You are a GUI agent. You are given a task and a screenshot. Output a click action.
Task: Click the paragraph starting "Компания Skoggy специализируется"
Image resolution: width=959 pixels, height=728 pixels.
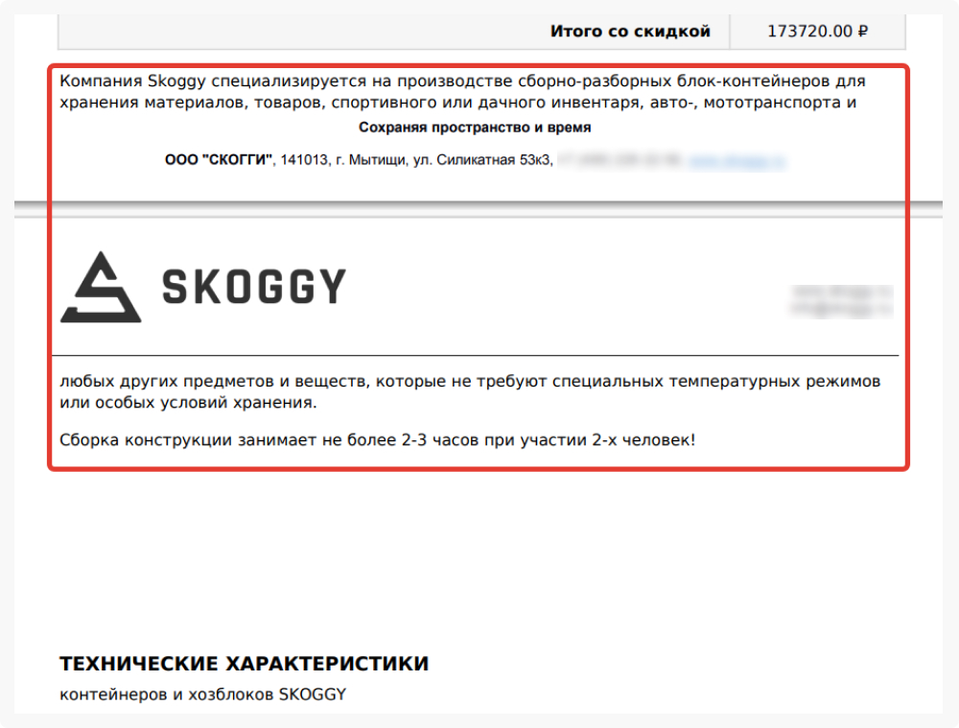click(462, 91)
